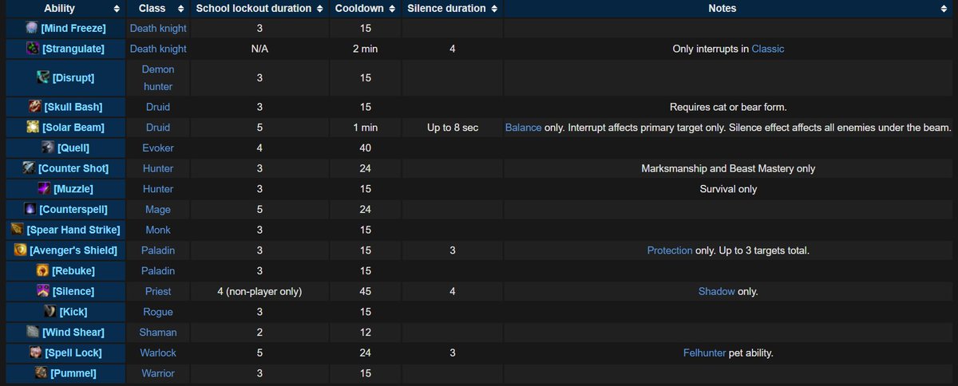Image resolution: width=958 pixels, height=386 pixels.
Task: Click the Skull Bash ability icon
Action: 34,107
